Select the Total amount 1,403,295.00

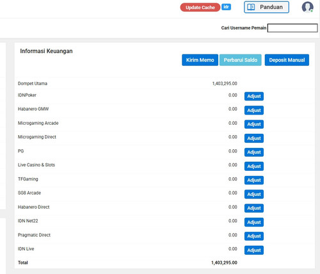tap(224, 262)
